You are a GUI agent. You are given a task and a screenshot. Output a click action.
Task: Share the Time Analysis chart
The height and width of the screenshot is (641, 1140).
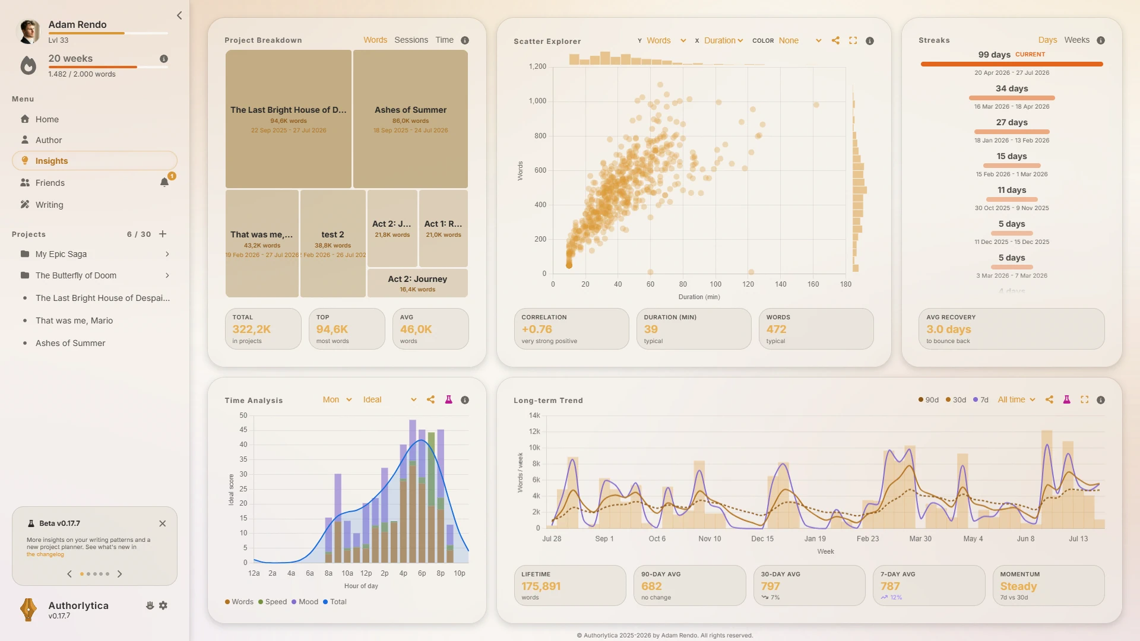430,399
